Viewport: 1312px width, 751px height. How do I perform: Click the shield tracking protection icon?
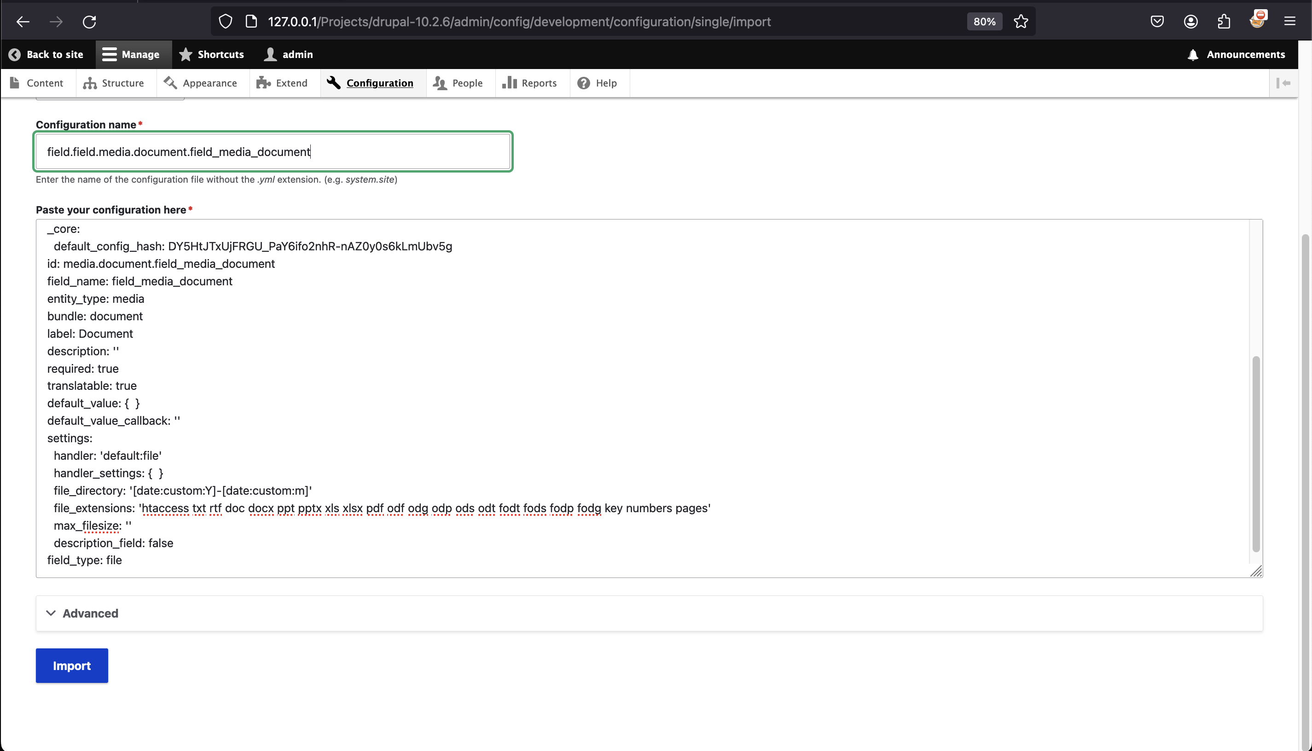coord(226,22)
